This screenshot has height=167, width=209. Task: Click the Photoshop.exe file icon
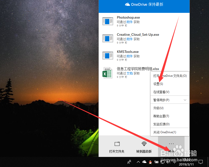pyautogui.click(x=108, y=21)
